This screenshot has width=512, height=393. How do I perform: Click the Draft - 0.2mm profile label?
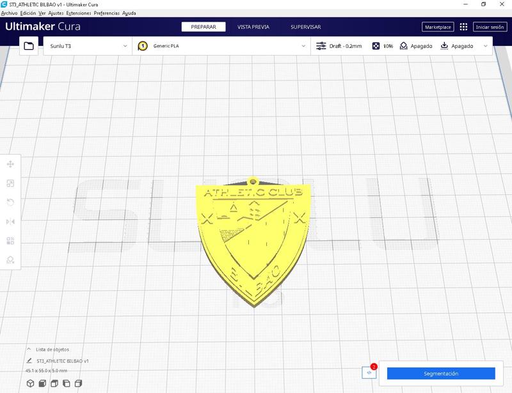[x=346, y=46]
